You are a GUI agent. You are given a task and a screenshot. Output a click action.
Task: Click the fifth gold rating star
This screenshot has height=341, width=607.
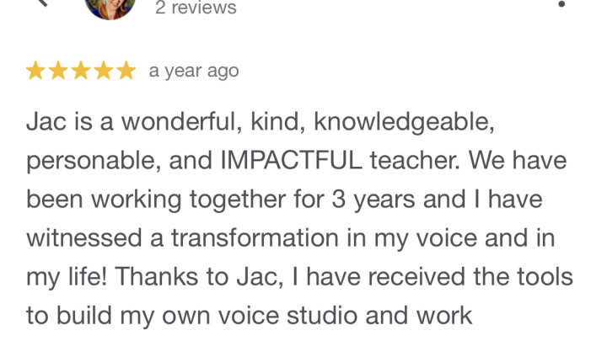point(126,72)
